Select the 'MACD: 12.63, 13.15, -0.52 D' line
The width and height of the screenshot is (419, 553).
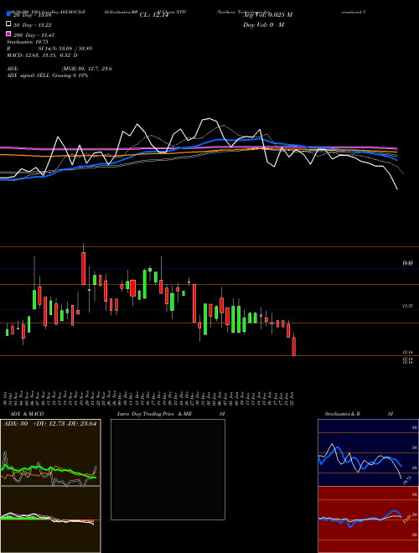point(42,55)
